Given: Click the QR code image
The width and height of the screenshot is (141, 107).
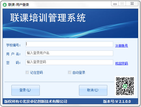Looking at the screenshot, I should 125,86.
